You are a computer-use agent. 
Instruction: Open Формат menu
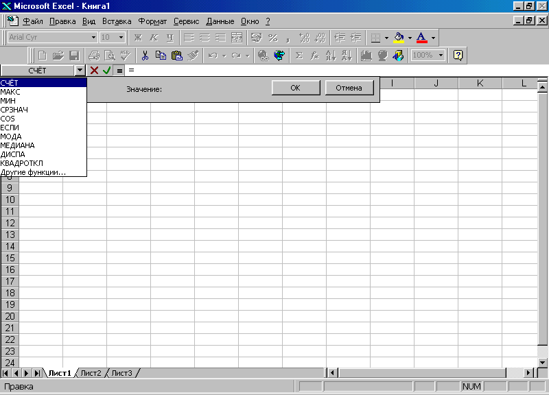[x=152, y=21]
